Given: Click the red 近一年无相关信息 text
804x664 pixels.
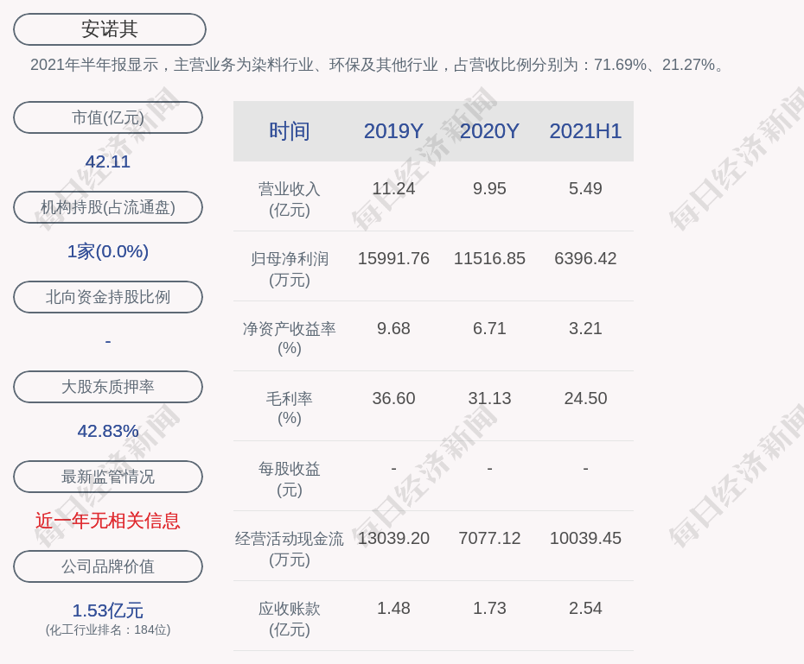Looking at the screenshot, I should [108, 521].
